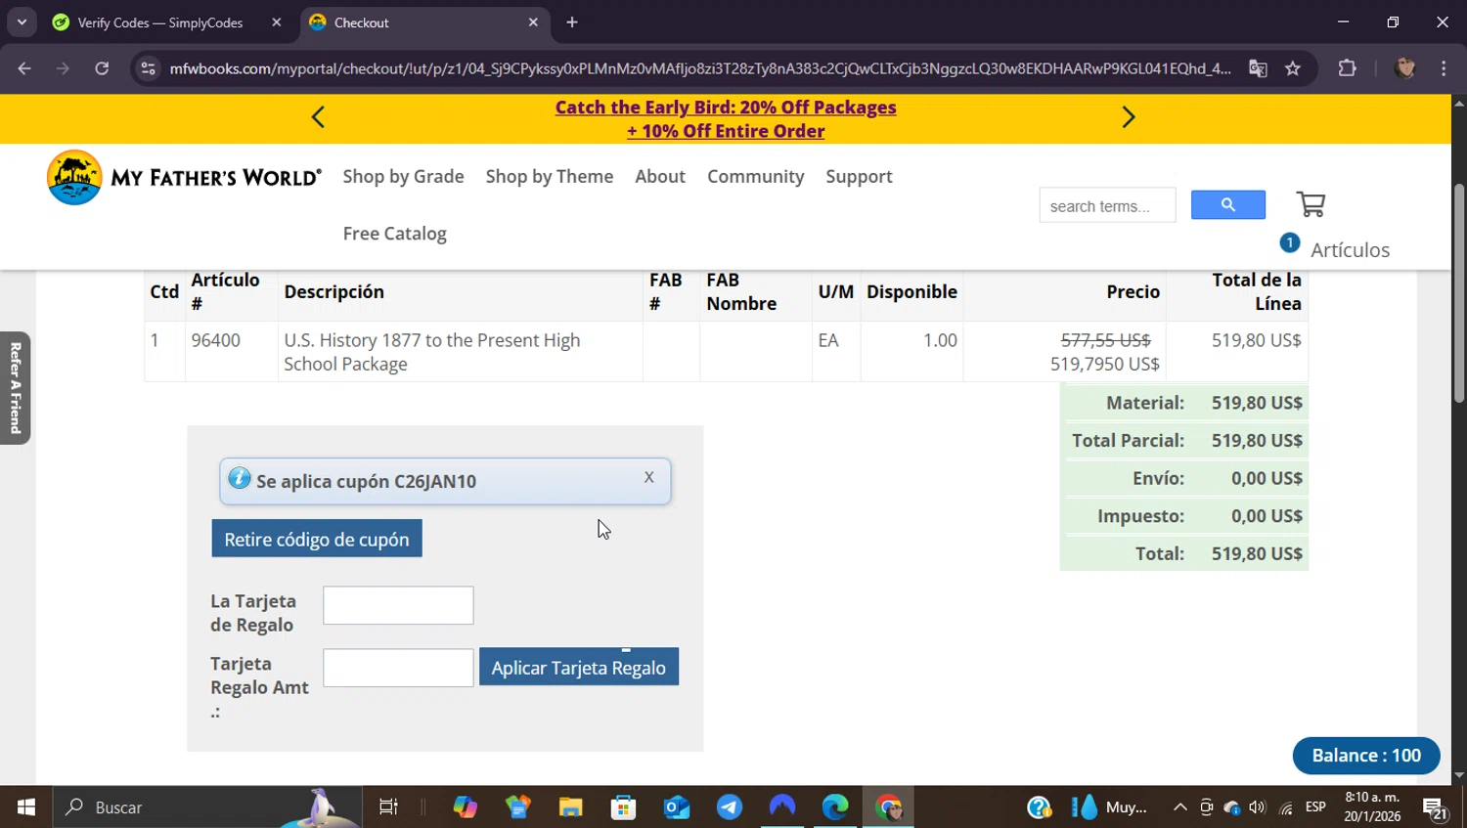
Task: Open the Free Catalog link
Action: coord(394,234)
